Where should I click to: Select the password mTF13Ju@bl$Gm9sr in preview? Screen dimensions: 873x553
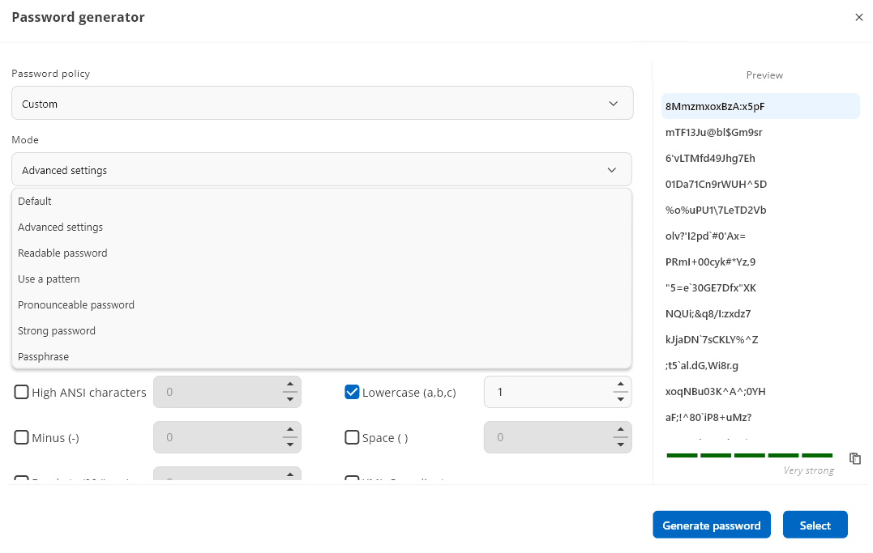pos(713,132)
